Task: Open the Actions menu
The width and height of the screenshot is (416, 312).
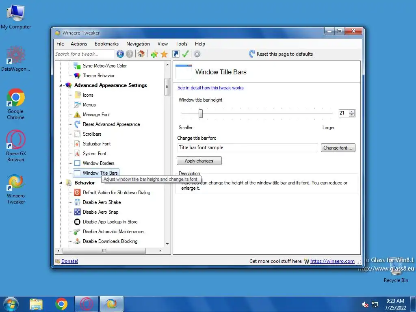Action: coord(79,44)
